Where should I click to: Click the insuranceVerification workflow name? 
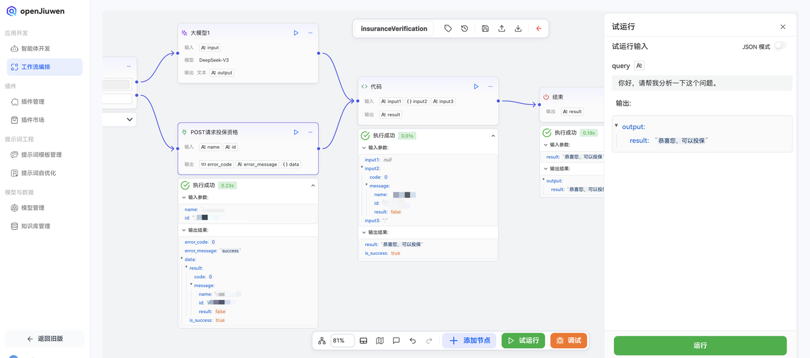click(394, 28)
